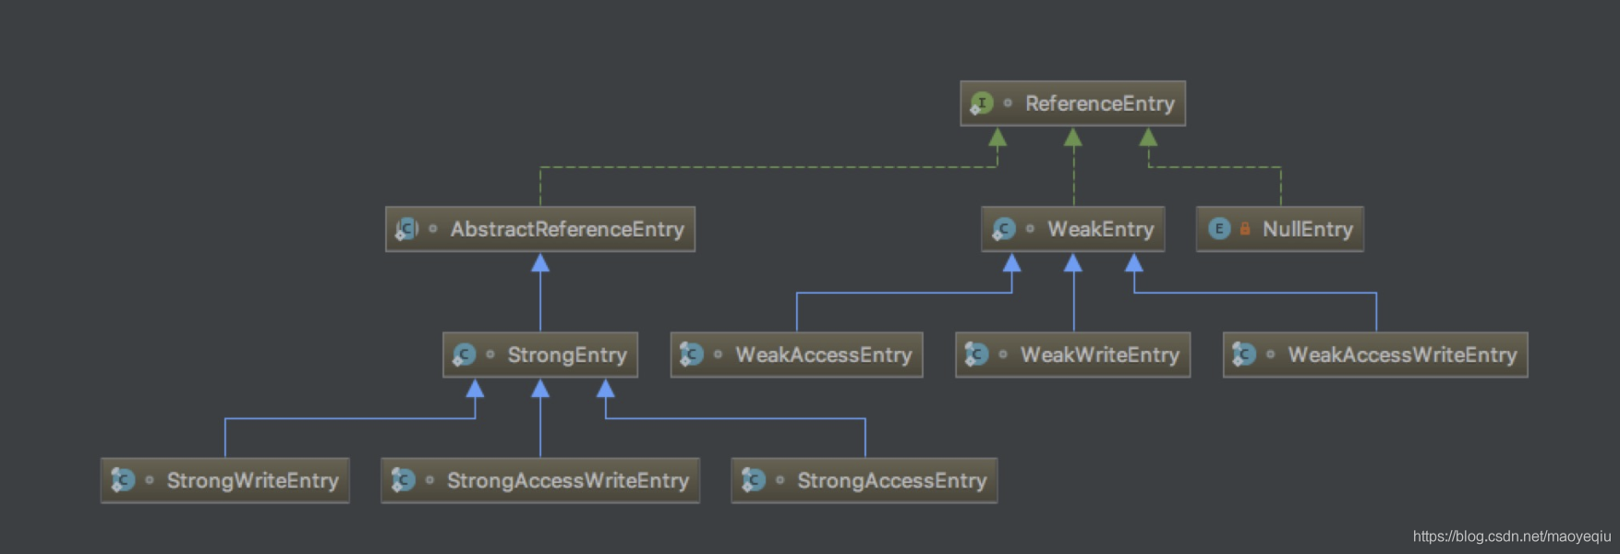Image resolution: width=1620 pixels, height=554 pixels.
Task: Click the StrongAccessEntry class icon
Action: (x=754, y=480)
